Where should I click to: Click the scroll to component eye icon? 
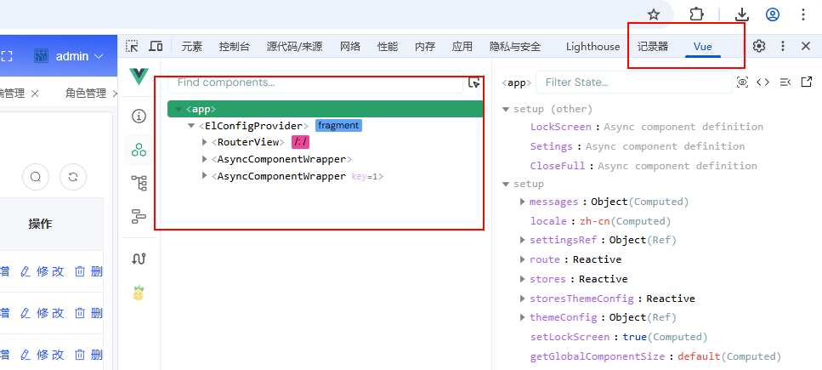coord(742,83)
